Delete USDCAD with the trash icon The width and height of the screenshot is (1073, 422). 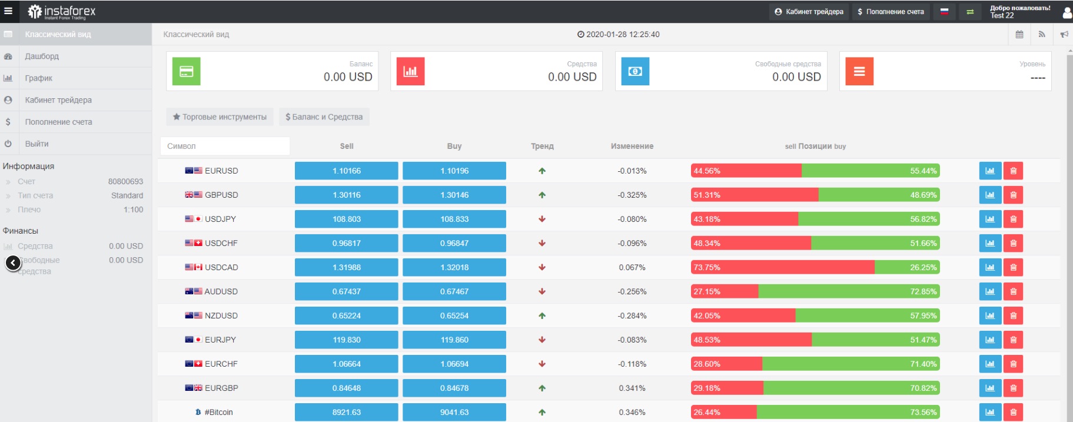pos(1013,267)
